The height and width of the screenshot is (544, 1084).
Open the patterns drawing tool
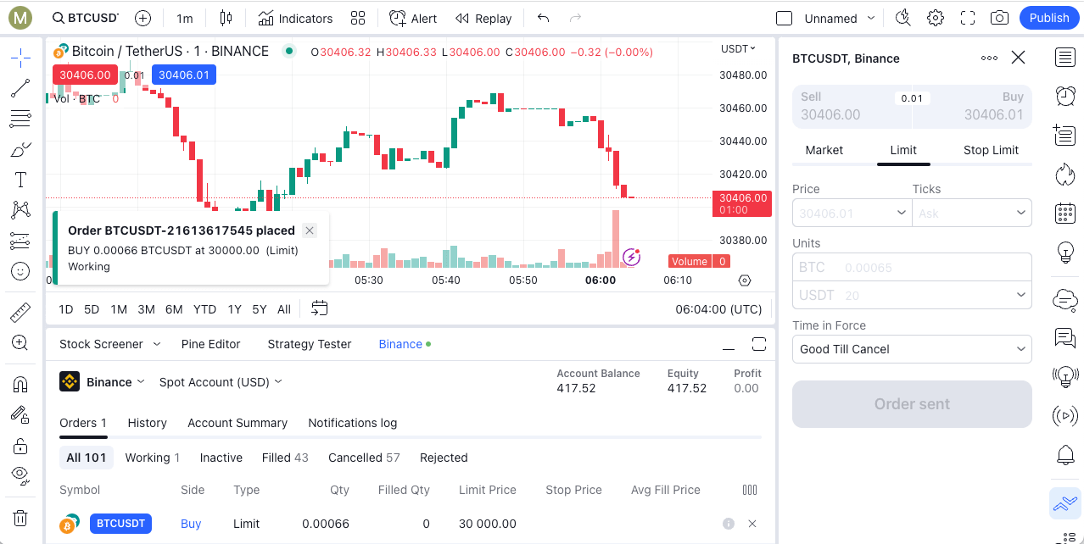[20, 210]
